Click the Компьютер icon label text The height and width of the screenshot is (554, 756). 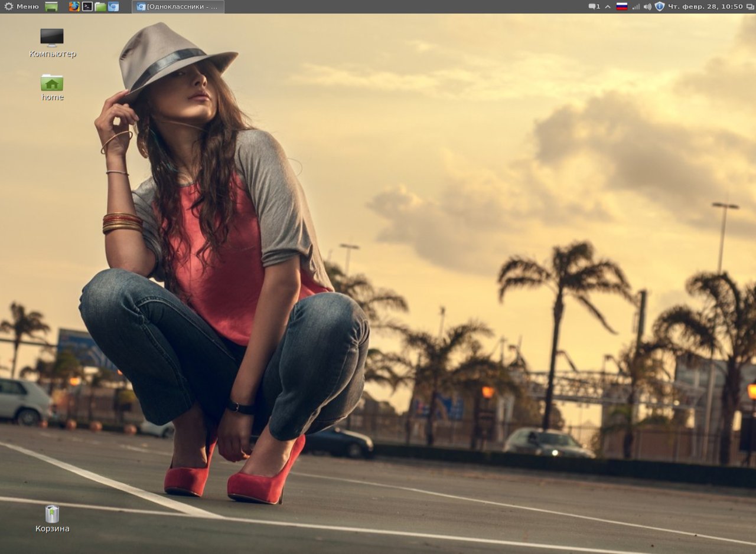point(53,54)
